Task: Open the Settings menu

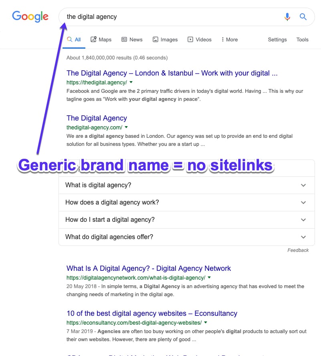Action: (277, 39)
